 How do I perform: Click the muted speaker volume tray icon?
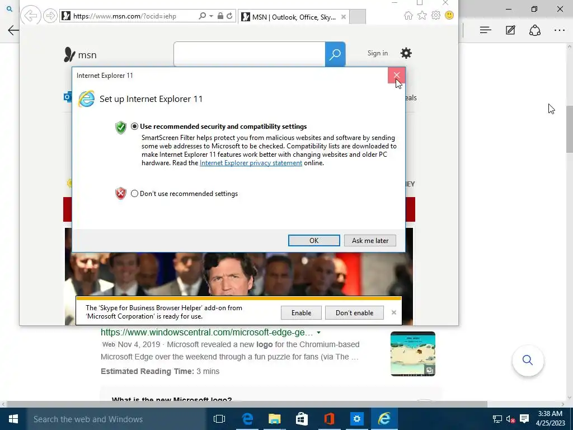(x=510, y=419)
